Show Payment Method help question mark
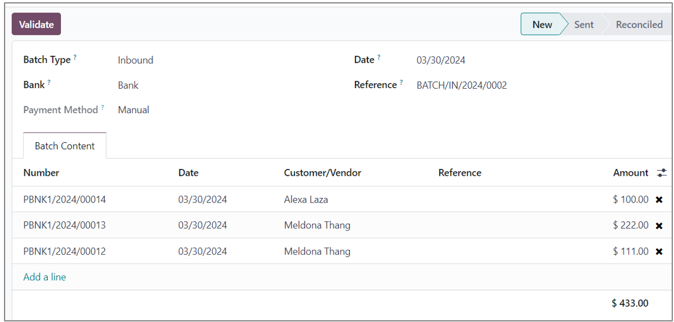This screenshot has height=322, width=674. click(x=103, y=108)
